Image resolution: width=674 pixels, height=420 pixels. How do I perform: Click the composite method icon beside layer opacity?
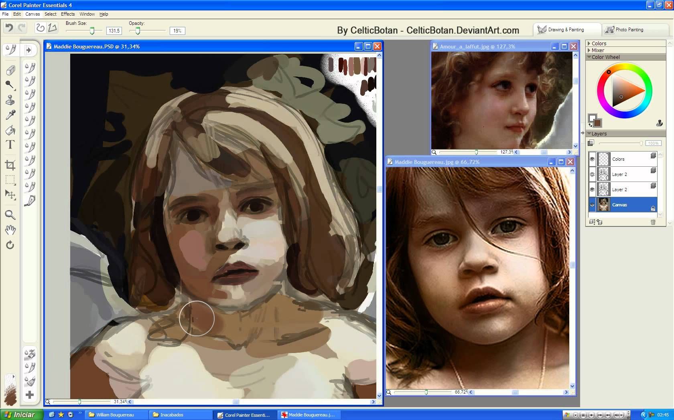pos(591,143)
